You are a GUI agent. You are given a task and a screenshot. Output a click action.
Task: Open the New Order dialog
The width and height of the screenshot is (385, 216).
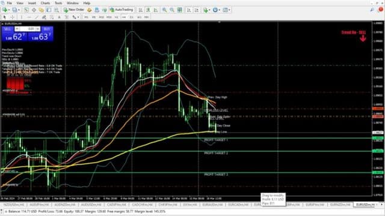(74, 10)
